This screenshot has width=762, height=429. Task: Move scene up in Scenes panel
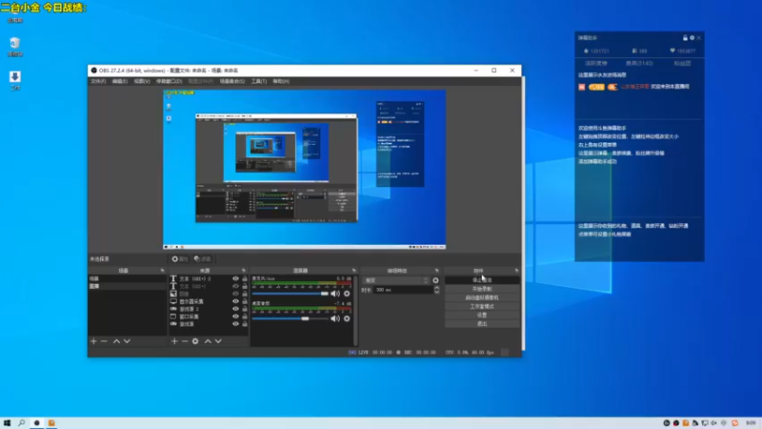pyautogui.click(x=116, y=341)
